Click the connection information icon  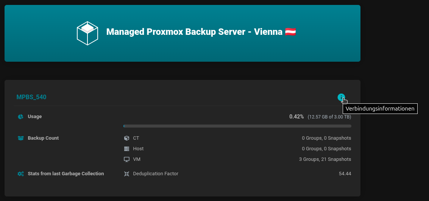coord(341,97)
